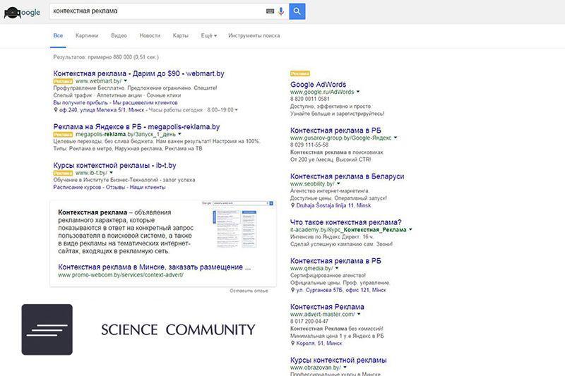This screenshot has height=376, width=565.
Task: Open Инструменты поиска
Action: coord(254,35)
